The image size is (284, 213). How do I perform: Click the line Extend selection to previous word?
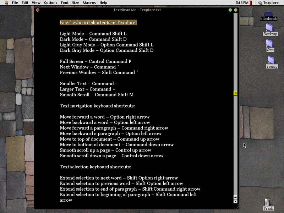click(121, 184)
